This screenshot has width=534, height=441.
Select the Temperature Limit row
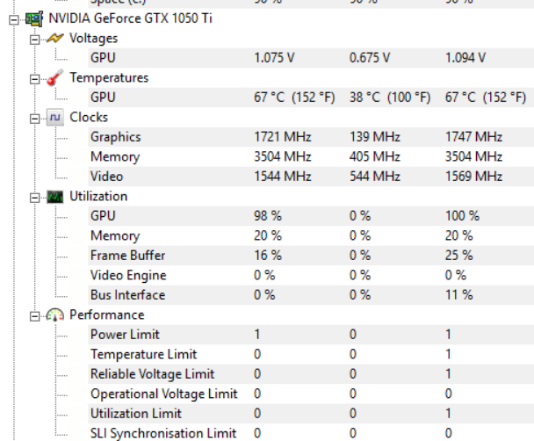click(311, 354)
